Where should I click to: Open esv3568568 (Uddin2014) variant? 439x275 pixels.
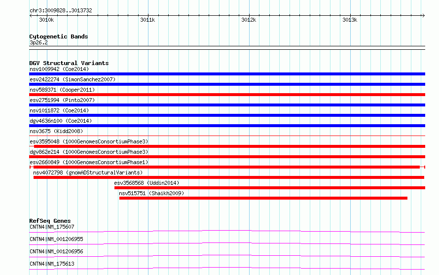[146, 183]
